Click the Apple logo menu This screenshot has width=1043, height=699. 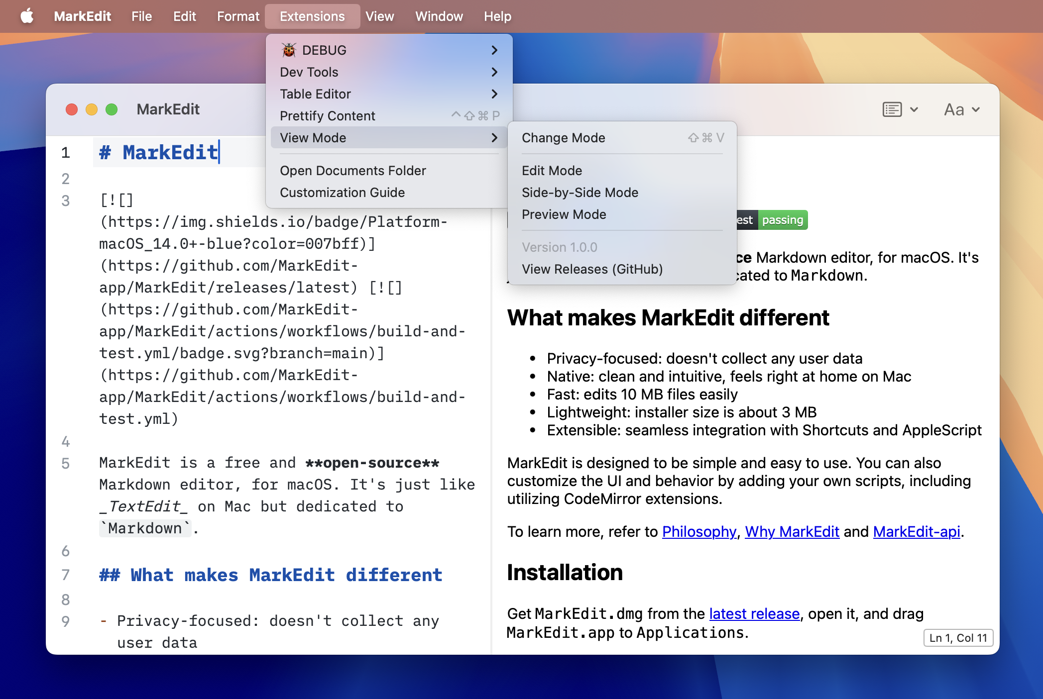(x=27, y=16)
